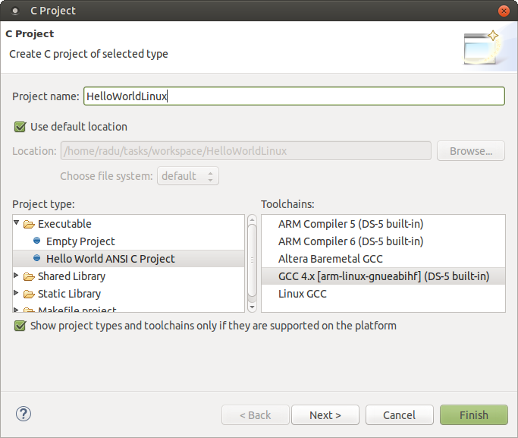Click the Hello World ANSI C Project icon
This screenshot has width=518, height=438.
(36, 259)
